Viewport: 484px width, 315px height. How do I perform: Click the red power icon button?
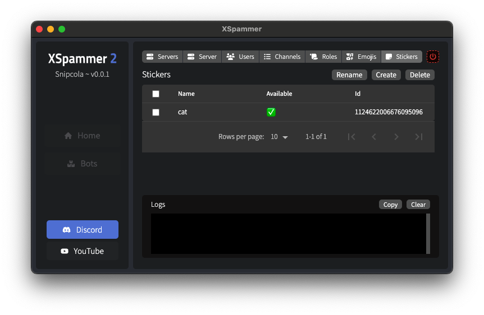[433, 57]
